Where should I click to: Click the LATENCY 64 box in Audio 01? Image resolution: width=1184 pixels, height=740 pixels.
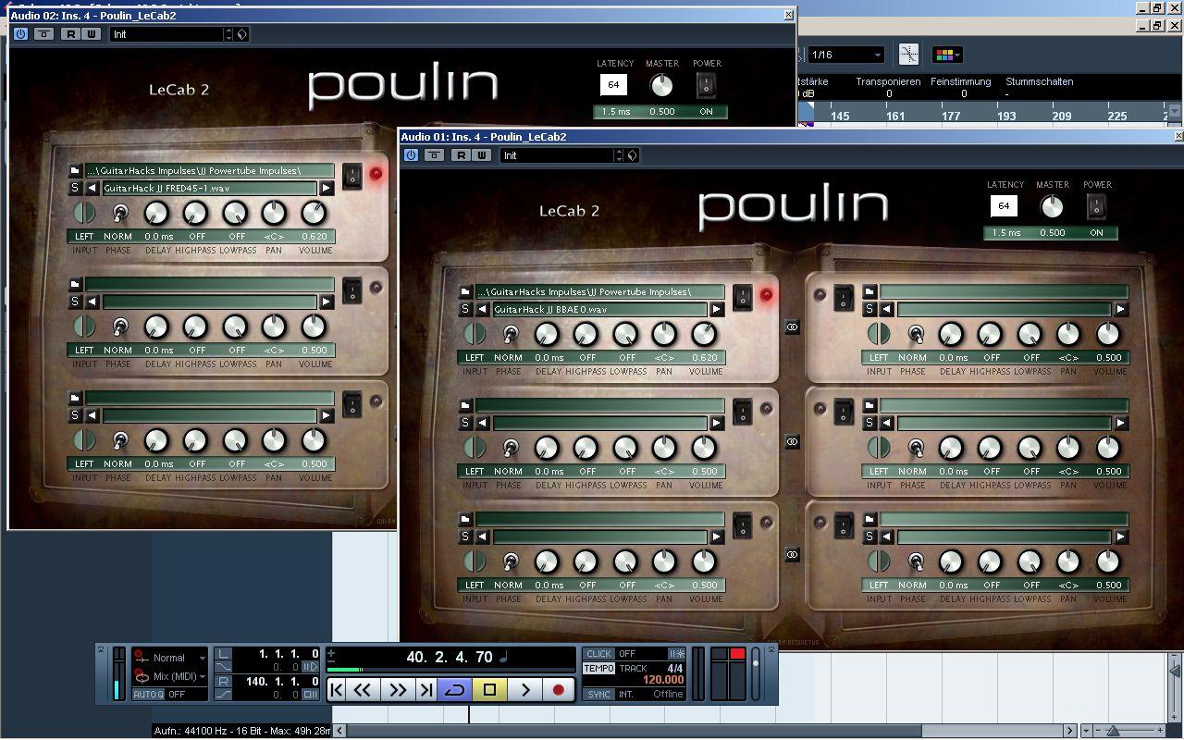pos(1003,206)
